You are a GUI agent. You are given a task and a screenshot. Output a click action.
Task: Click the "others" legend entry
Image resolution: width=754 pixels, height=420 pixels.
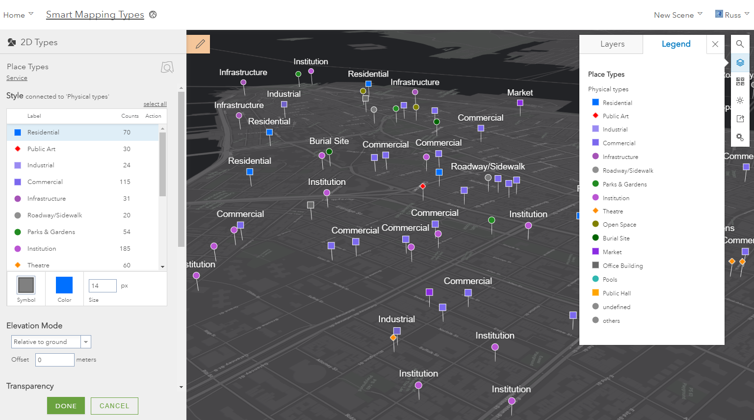611,321
